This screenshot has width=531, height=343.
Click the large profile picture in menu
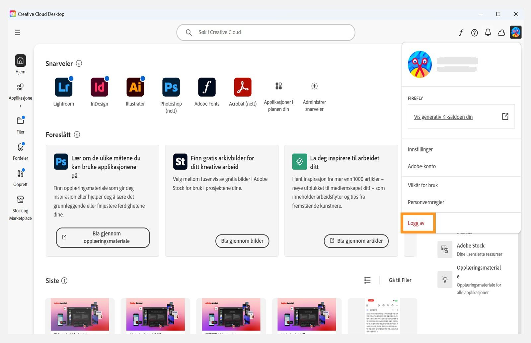coord(420,64)
